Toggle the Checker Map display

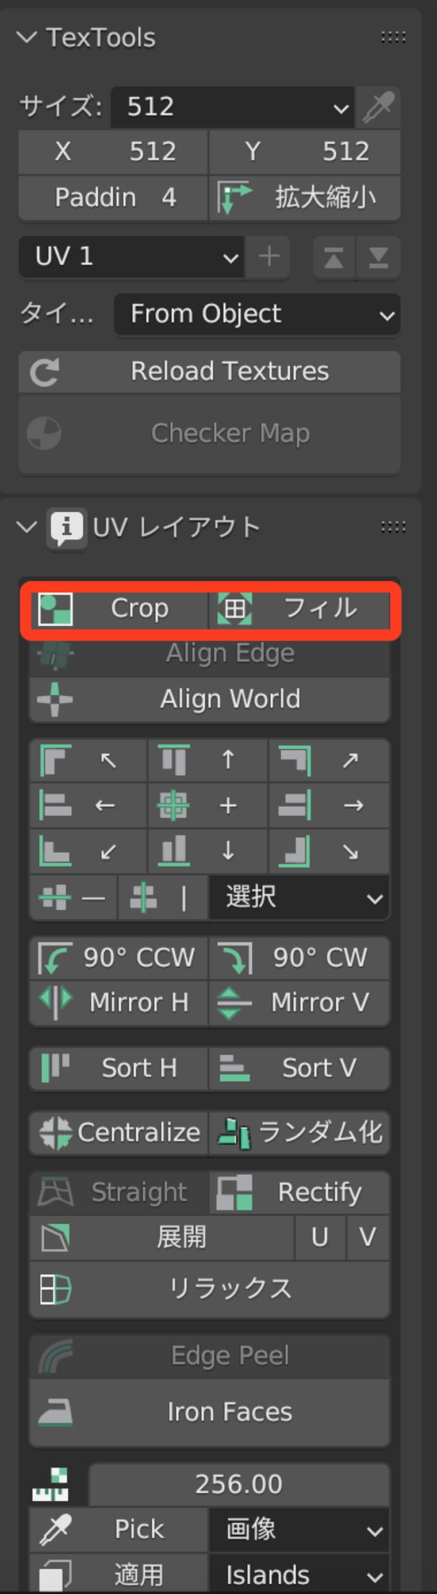click(210, 434)
